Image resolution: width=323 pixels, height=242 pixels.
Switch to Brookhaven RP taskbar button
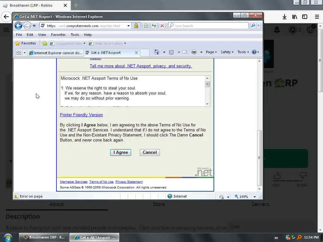coord(44,238)
